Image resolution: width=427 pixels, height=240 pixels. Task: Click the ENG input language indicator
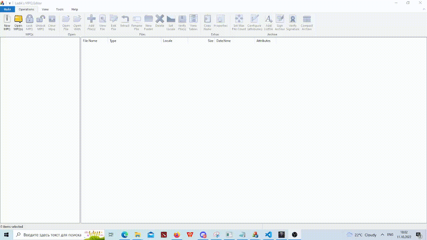click(x=390, y=235)
